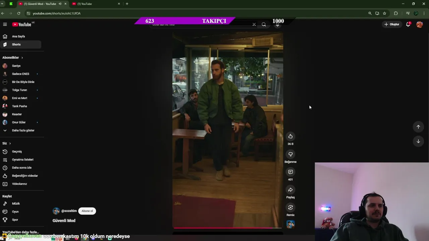Open the Tolga Turan channel
429x241 pixels.
click(21, 90)
